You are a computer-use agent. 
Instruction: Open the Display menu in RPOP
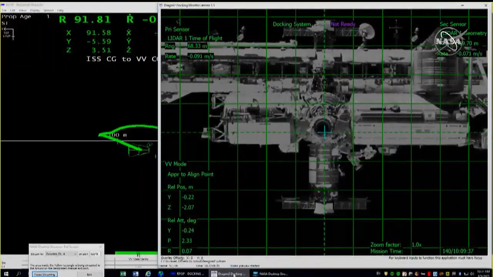[x=35, y=10]
